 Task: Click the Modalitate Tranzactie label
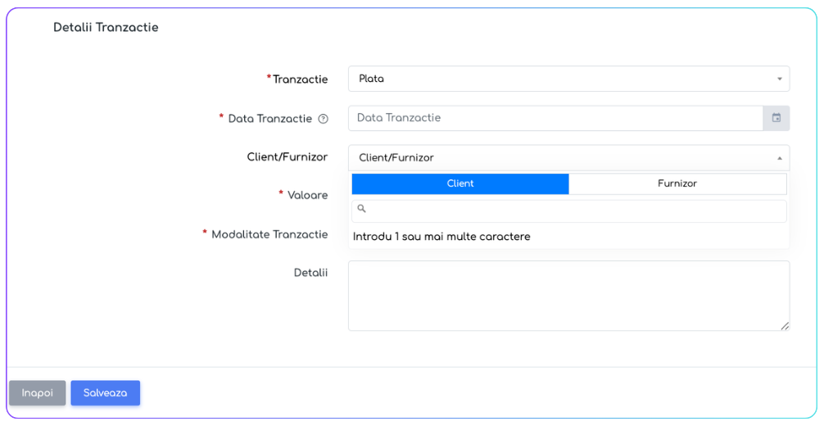coord(269,234)
